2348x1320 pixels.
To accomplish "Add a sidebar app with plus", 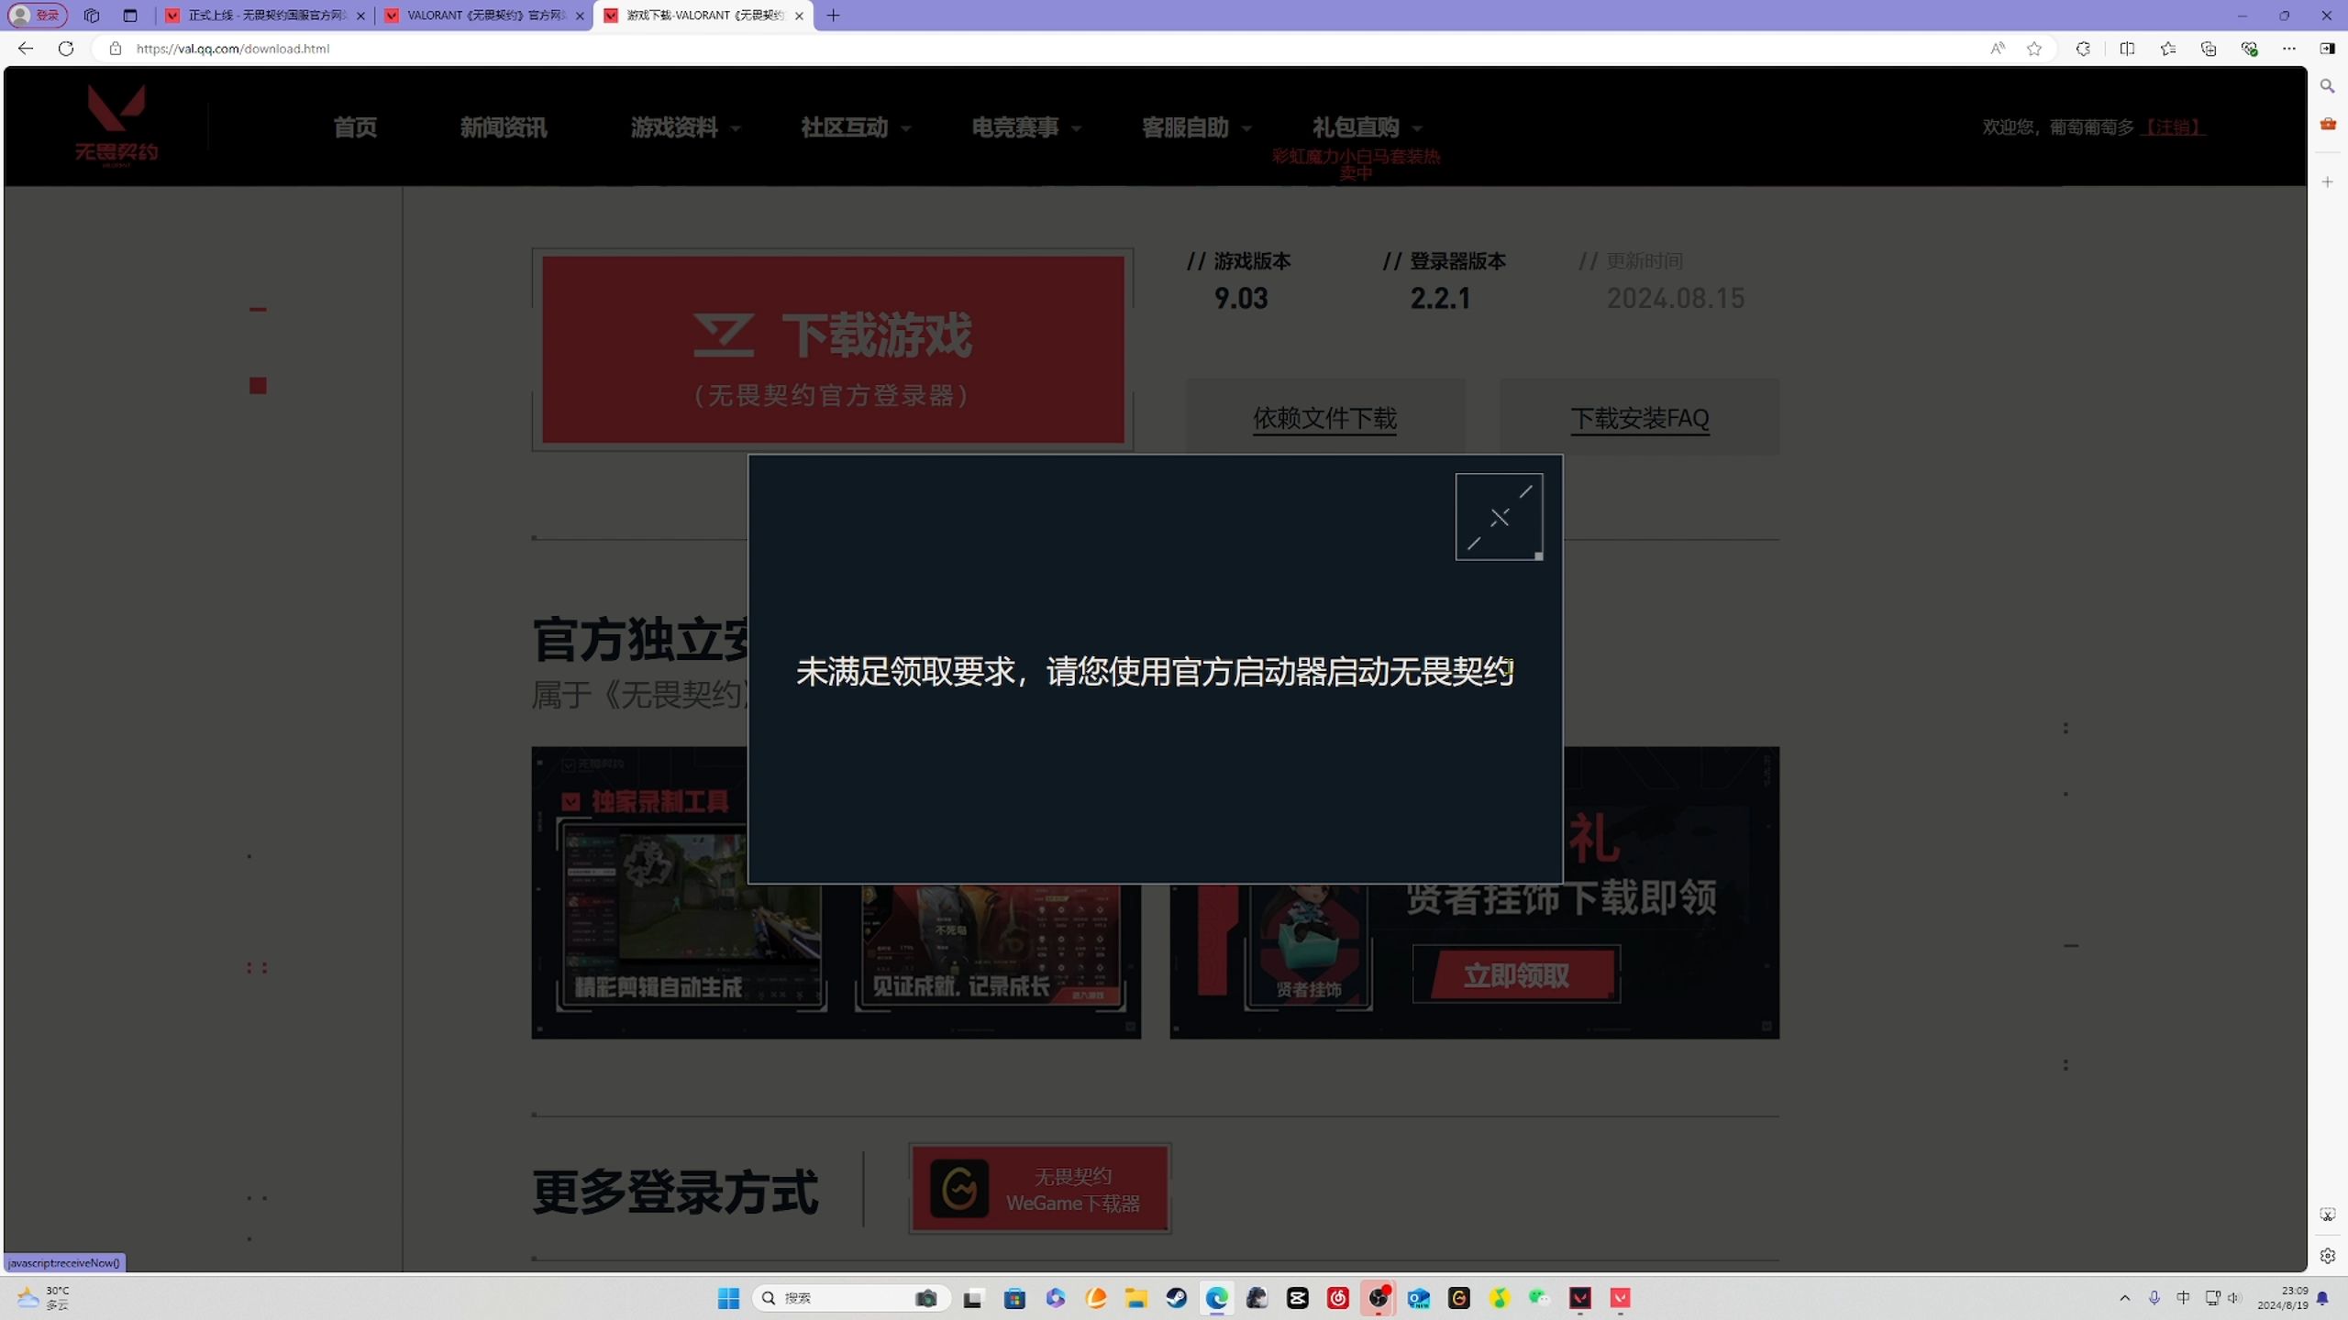I will point(2328,182).
